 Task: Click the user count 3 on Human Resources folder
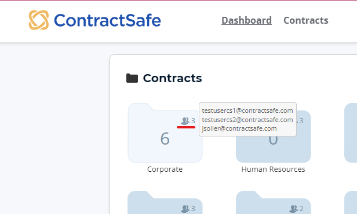pyautogui.click(x=301, y=121)
